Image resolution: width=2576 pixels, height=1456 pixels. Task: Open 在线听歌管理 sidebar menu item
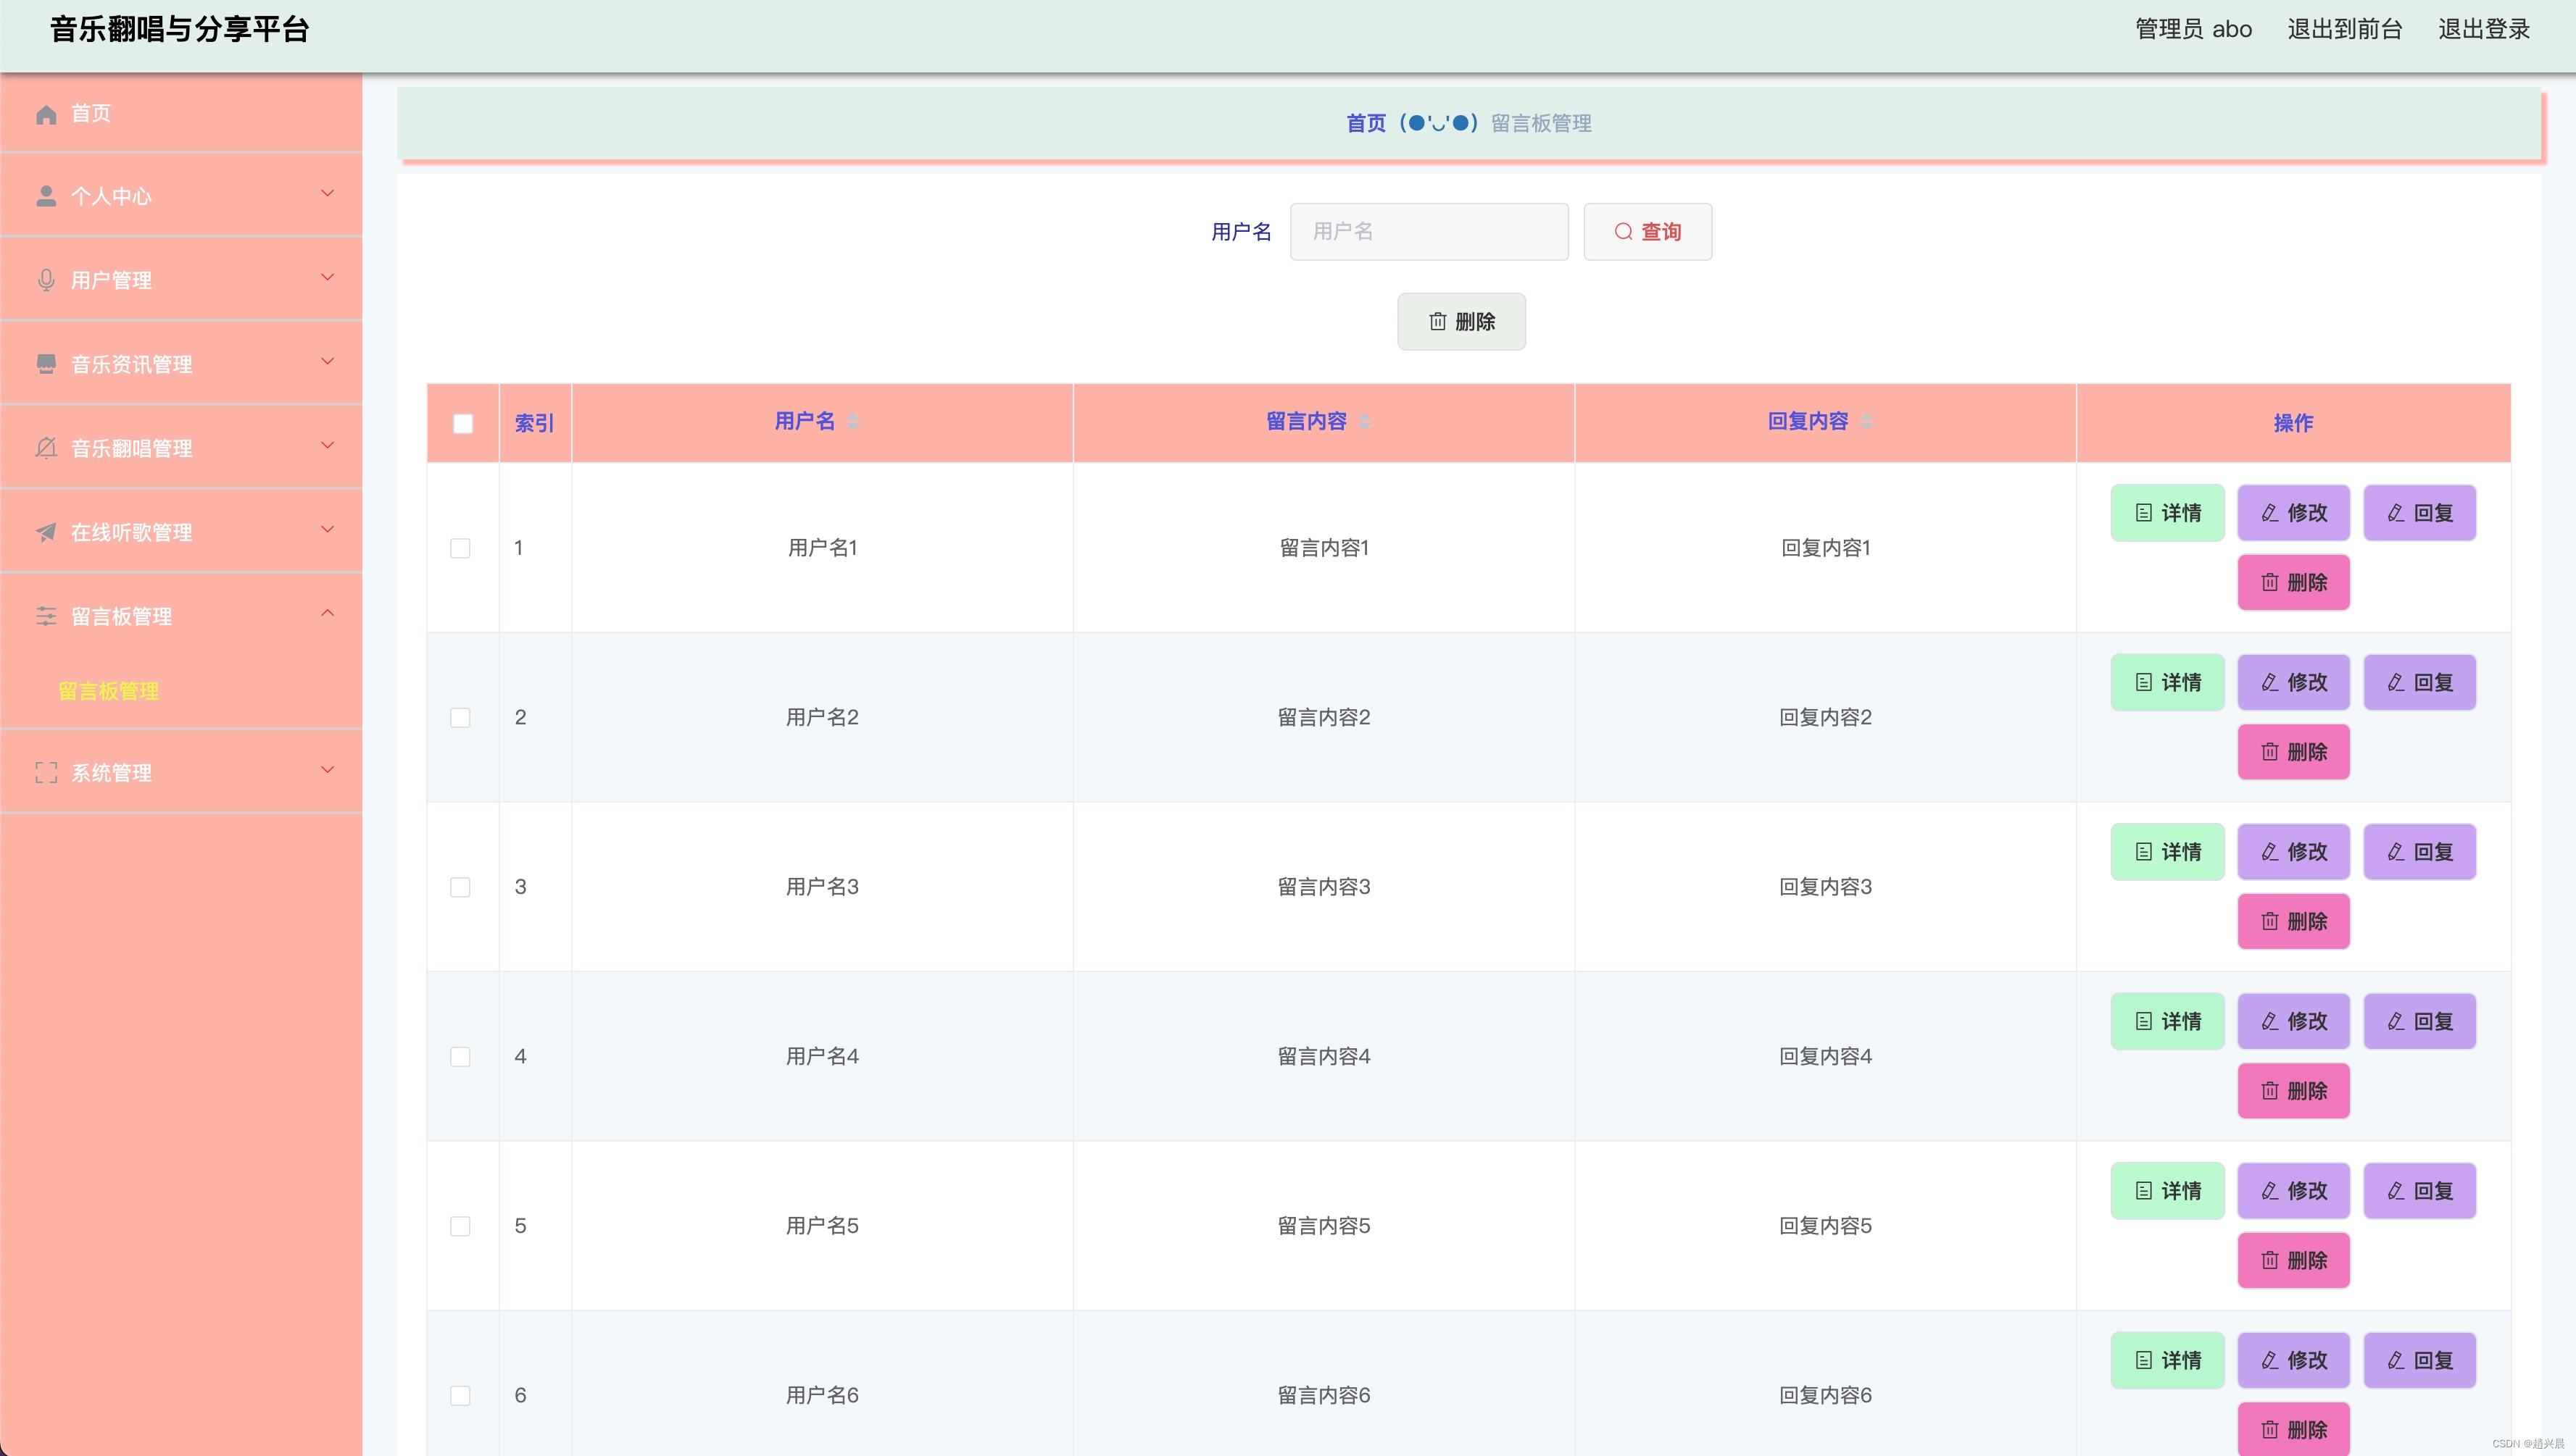click(181, 531)
